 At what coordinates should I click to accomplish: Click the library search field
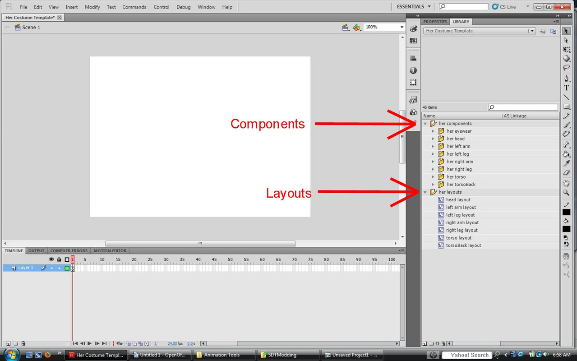[523, 107]
